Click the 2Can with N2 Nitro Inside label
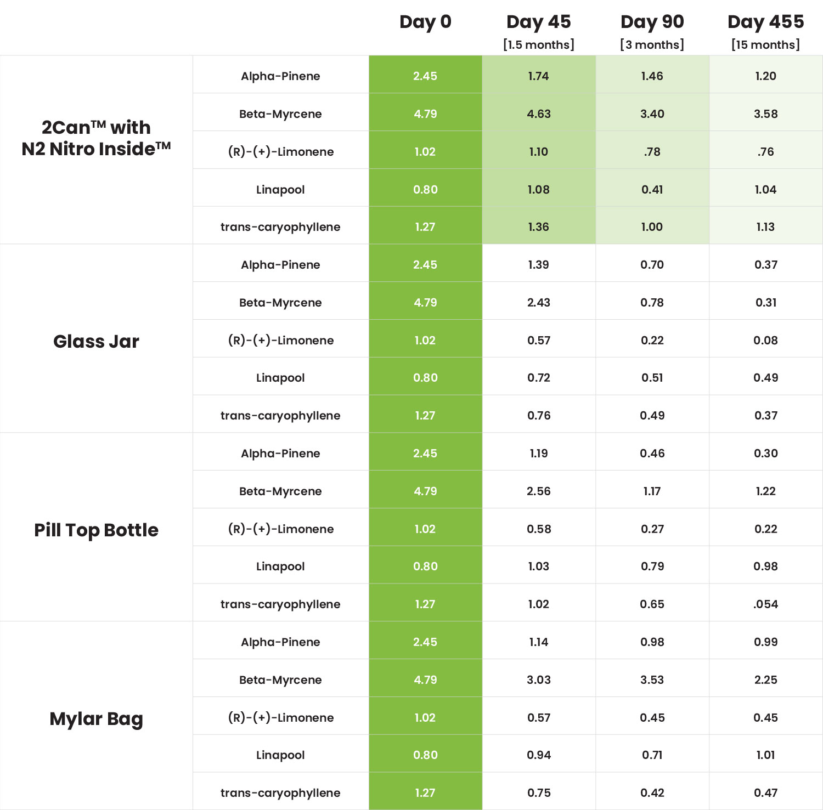This screenshot has width=823, height=810. tap(96, 138)
